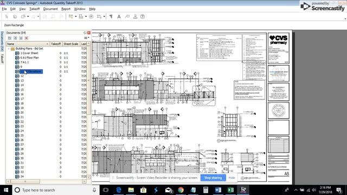Open the Help menu
This screenshot has width=347, height=195.
[x=92, y=9]
